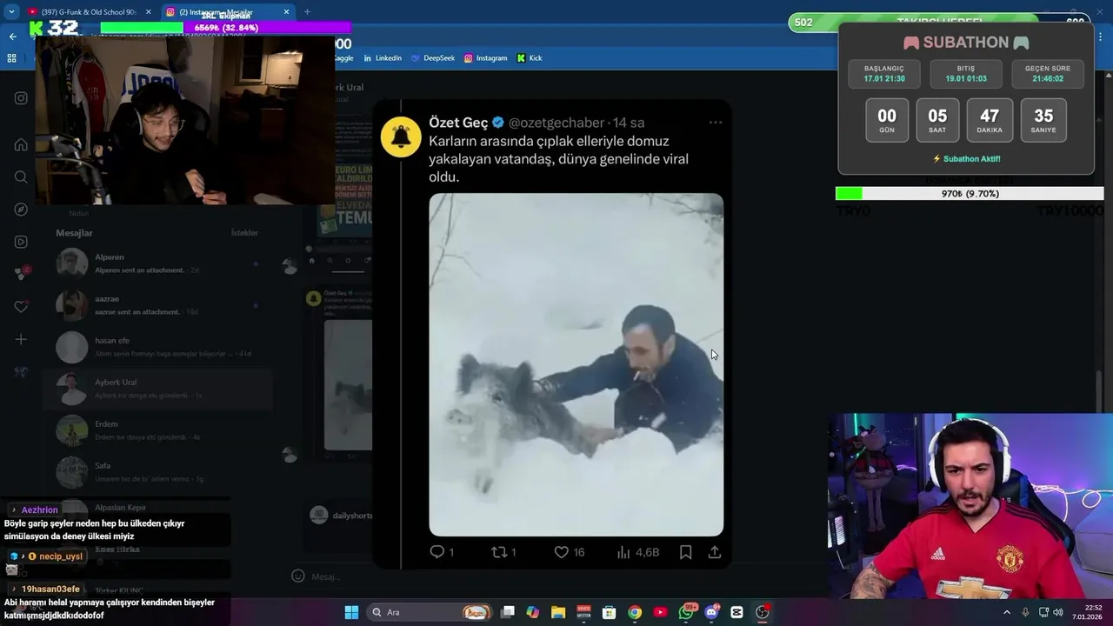Open tweet view analytics icon
The height and width of the screenshot is (626, 1113).
pyautogui.click(x=623, y=552)
